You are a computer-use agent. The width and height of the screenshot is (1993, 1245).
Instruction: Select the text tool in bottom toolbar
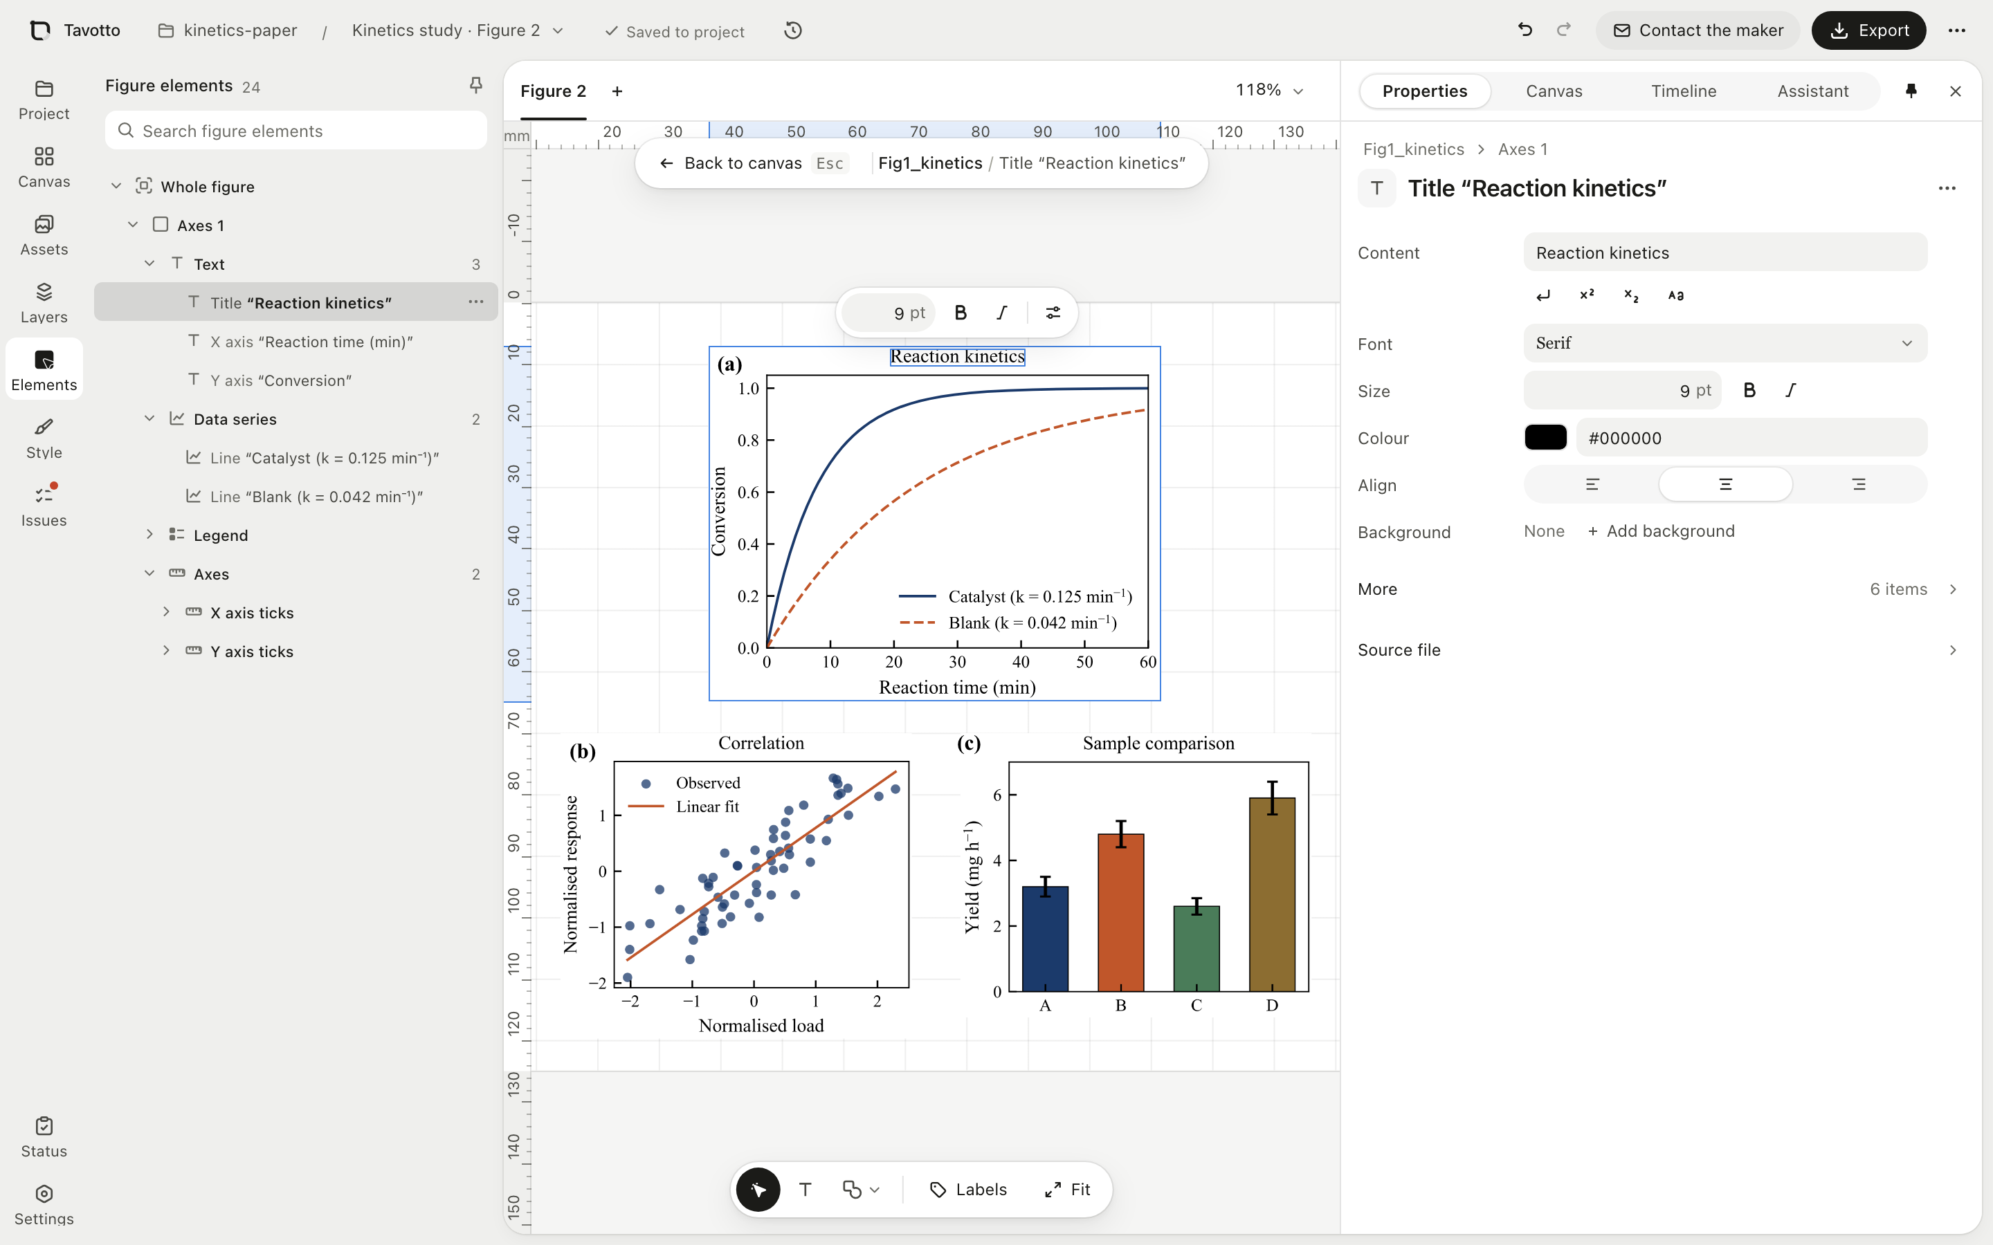[806, 1189]
